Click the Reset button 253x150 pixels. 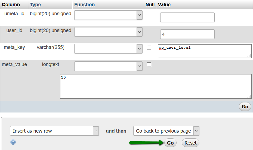click(190, 143)
